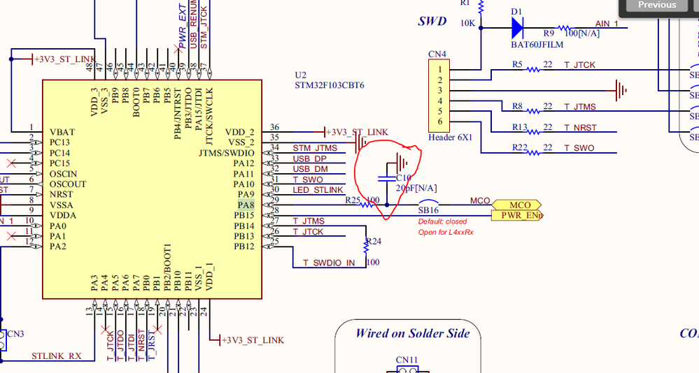
Task: Select the R8 resistor symbol
Action: (532, 111)
